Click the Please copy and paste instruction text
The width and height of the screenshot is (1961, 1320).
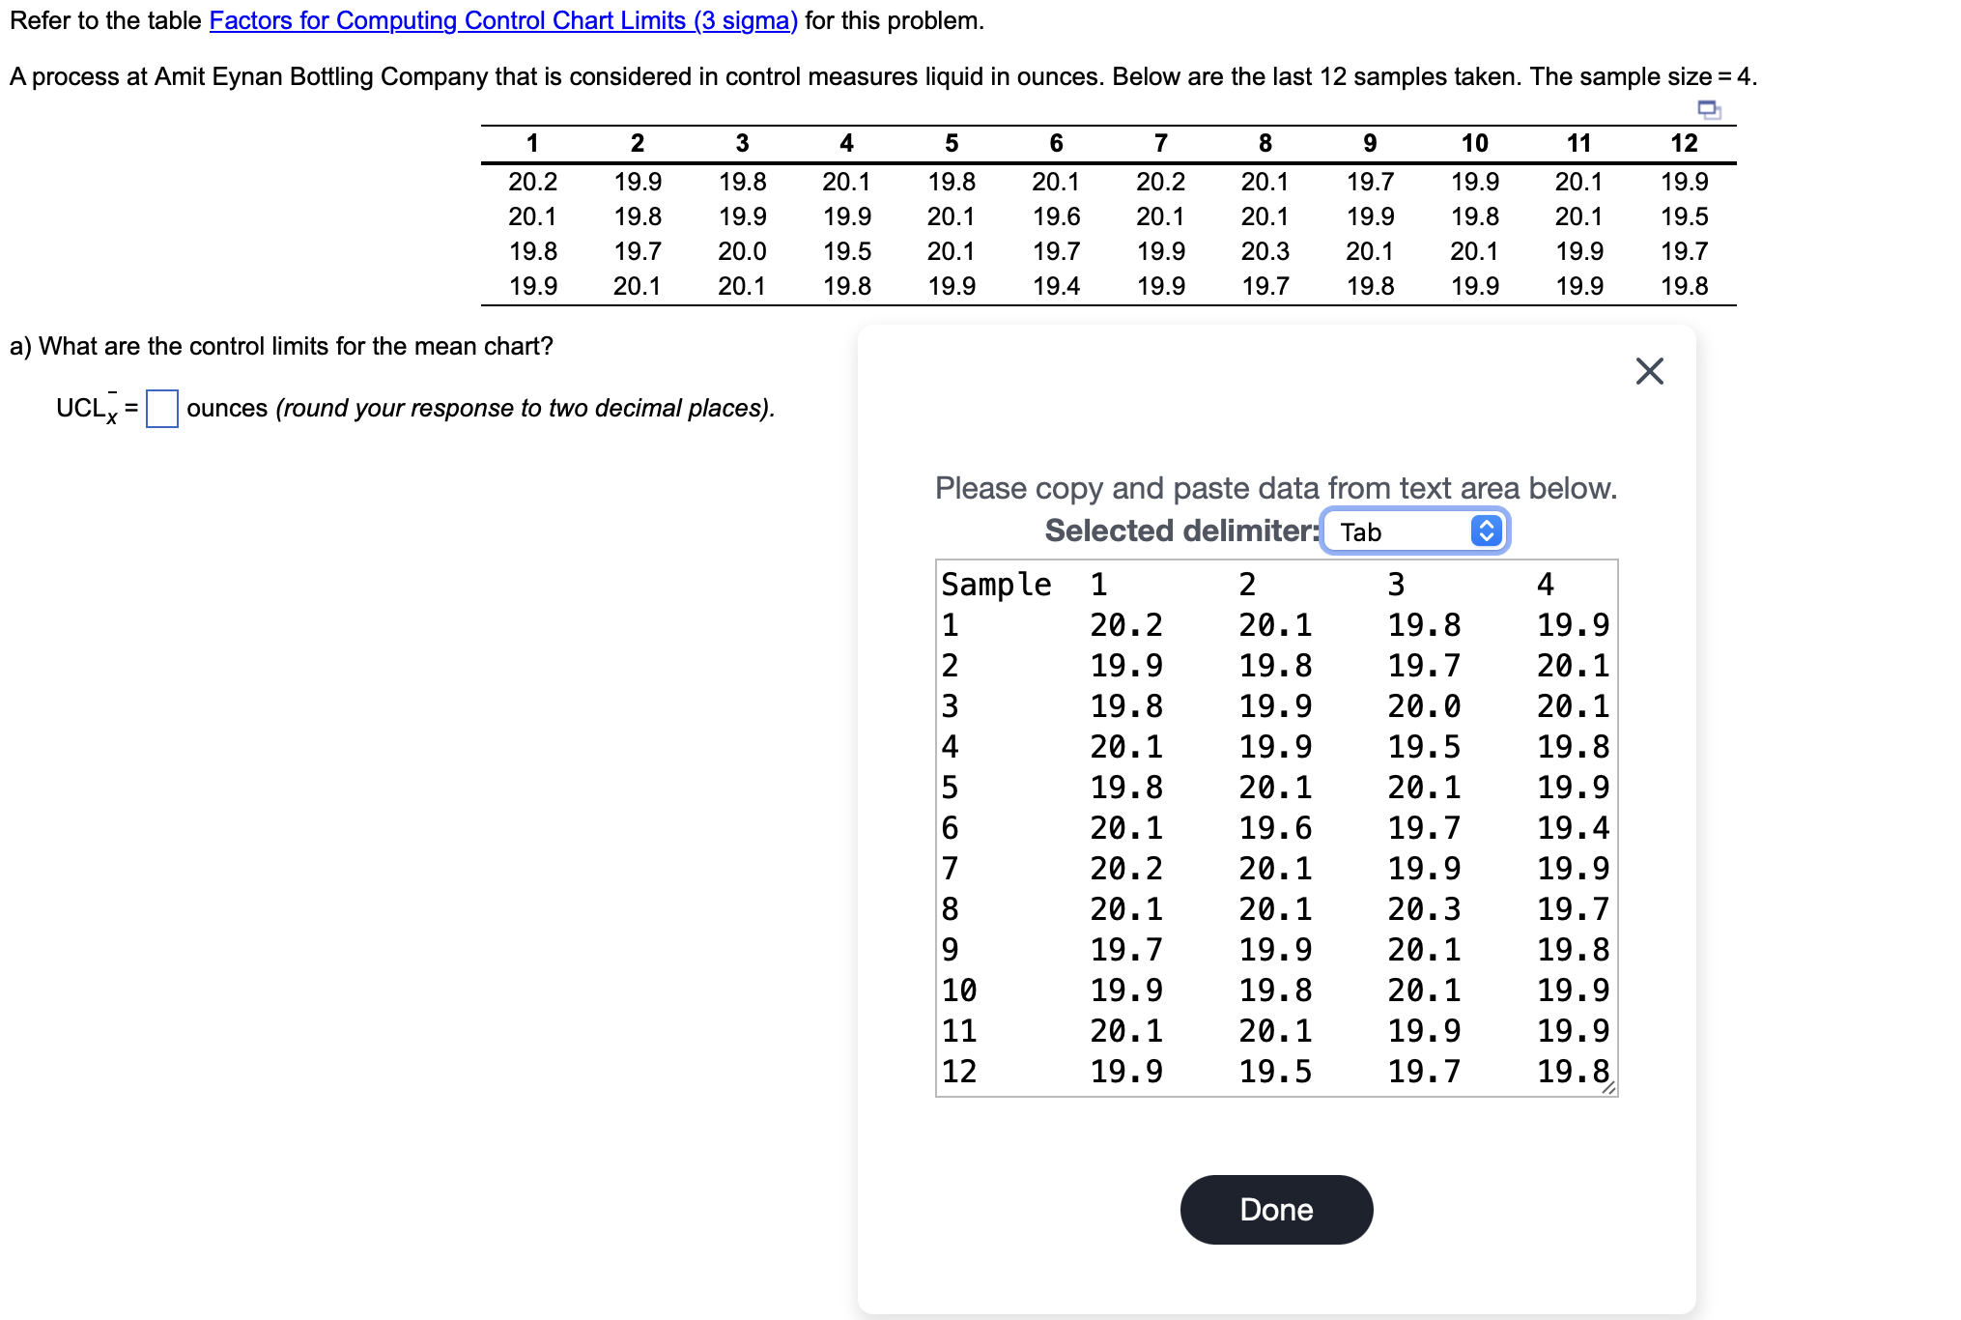point(1275,489)
